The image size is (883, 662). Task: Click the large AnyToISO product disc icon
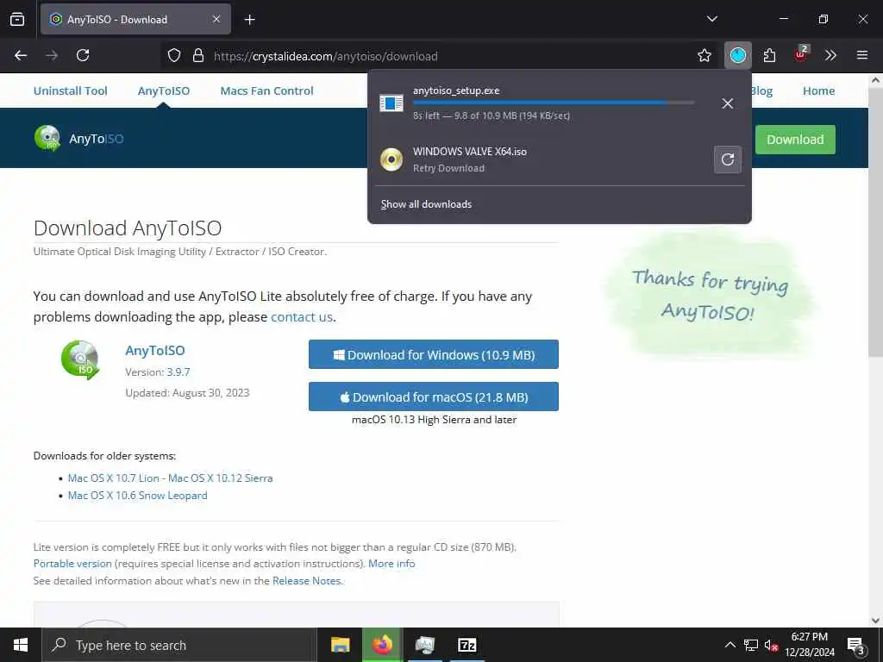80,359
